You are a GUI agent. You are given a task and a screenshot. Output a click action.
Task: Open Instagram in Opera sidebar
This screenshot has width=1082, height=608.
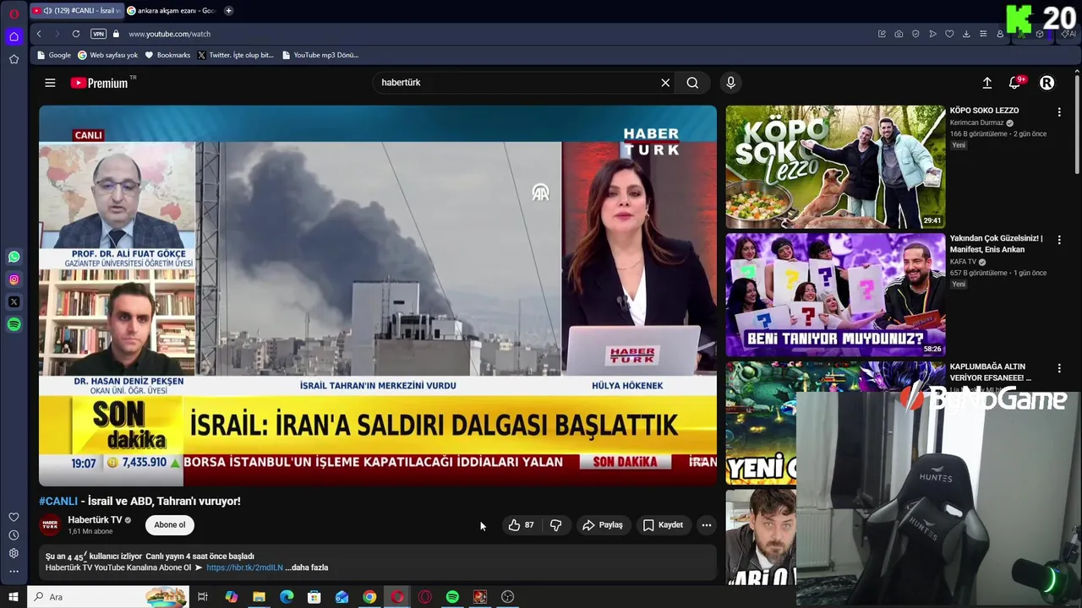[14, 280]
